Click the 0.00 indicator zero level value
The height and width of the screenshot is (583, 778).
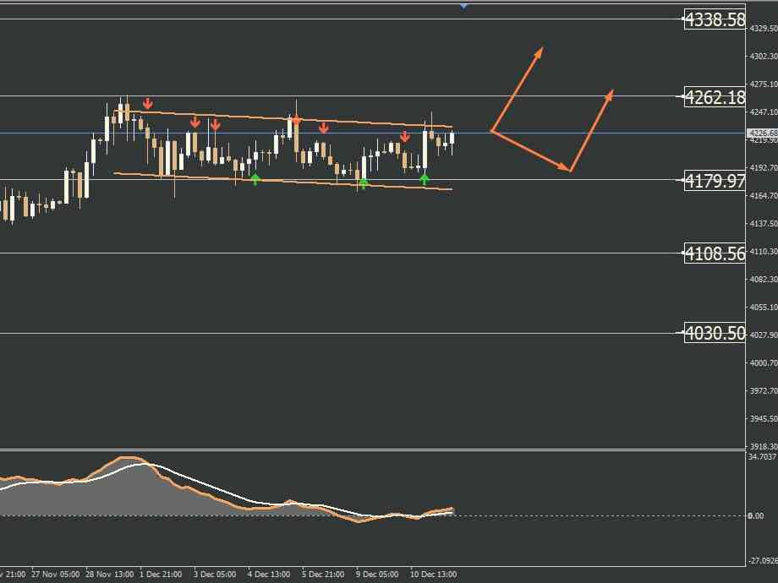756,516
